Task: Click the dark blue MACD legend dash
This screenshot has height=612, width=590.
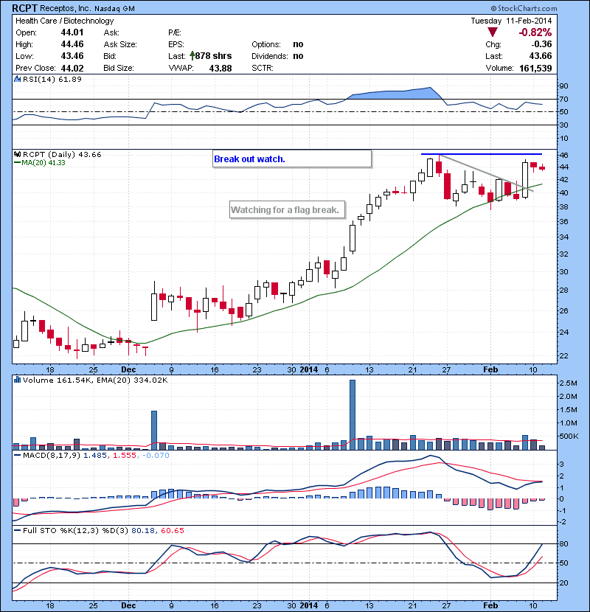Action: tap(17, 455)
